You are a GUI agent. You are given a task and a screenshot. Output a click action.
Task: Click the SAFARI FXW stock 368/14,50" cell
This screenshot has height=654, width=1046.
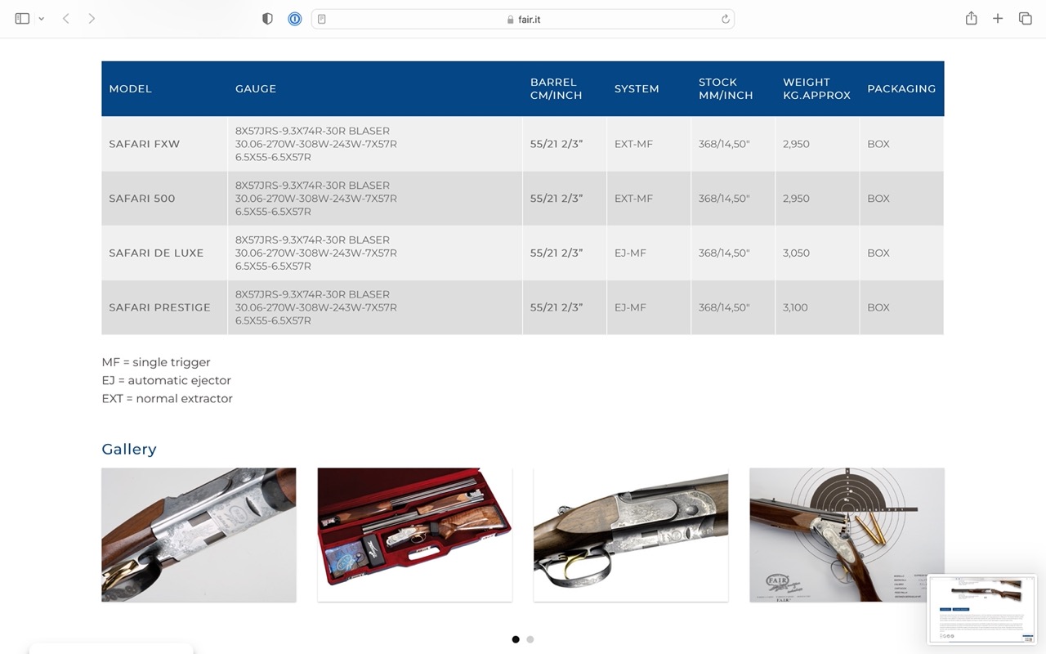(x=733, y=144)
